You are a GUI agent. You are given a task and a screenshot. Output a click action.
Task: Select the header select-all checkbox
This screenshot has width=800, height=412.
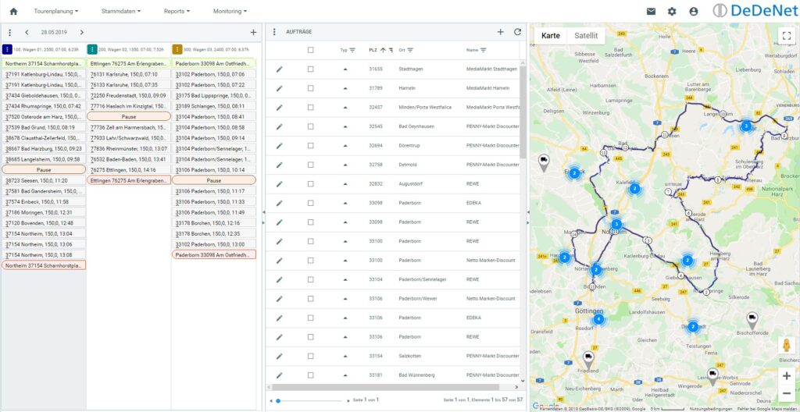[311, 50]
